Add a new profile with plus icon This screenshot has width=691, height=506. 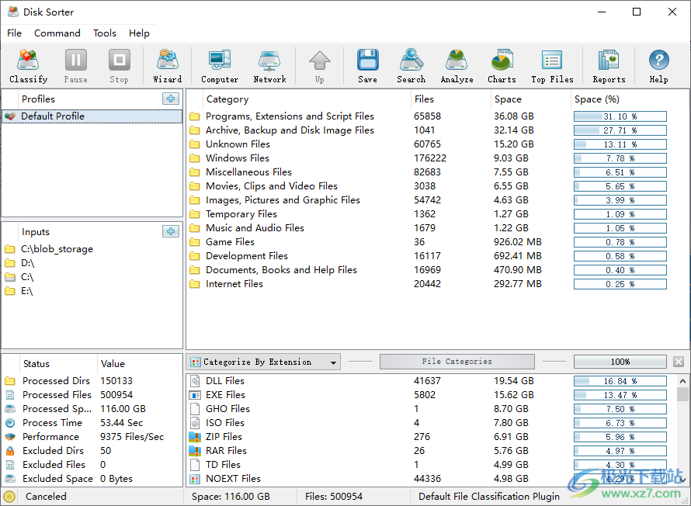(x=171, y=99)
